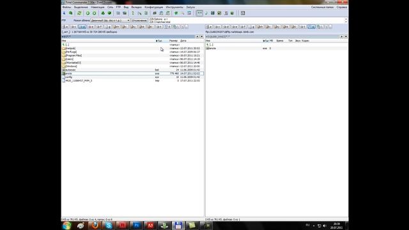Click the last toolbar icon after the separator
The image size is (409, 230).
click(x=243, y=13)
